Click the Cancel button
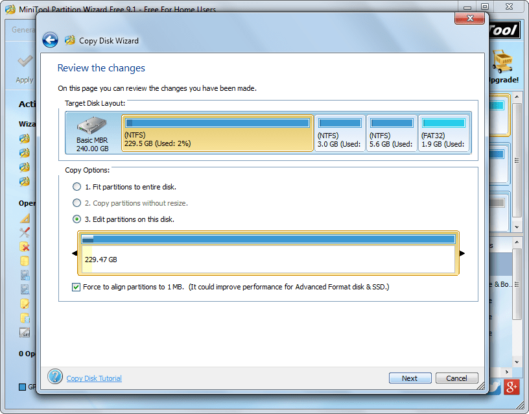 (456, 378)
